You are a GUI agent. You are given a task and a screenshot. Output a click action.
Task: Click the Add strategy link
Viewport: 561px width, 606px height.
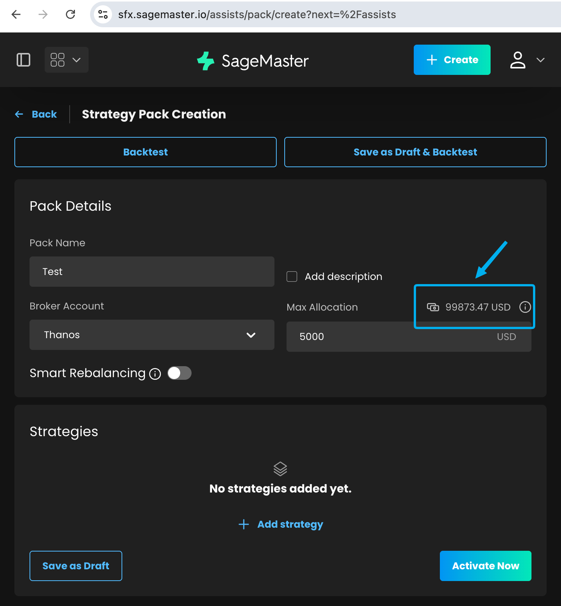pyautogui.click(x=280, y=524)
